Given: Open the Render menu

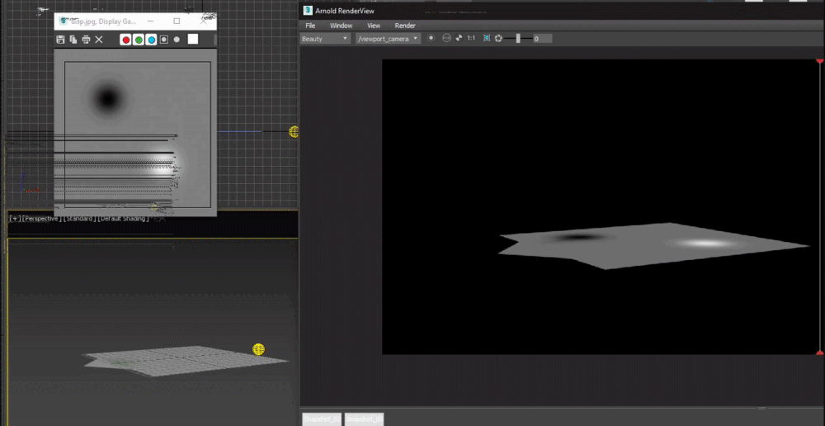Looking at the screenshot, I should (x=405, y=26).
